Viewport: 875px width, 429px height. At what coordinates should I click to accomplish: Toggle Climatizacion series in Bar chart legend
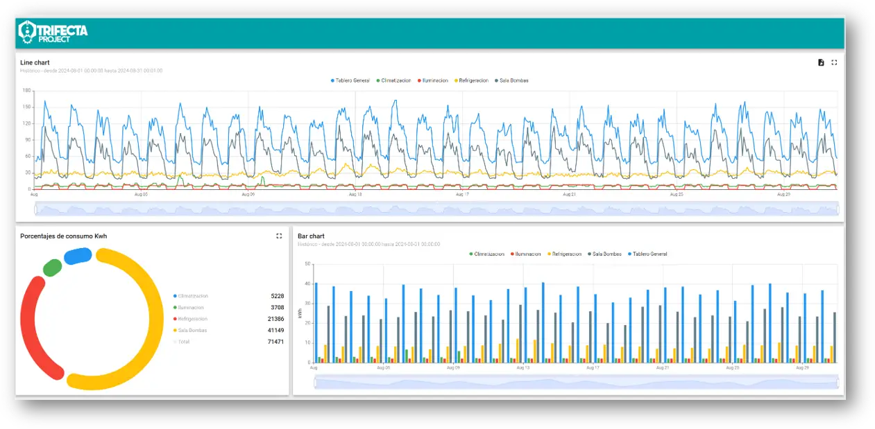pyautogui.click(x=487, y=254)
